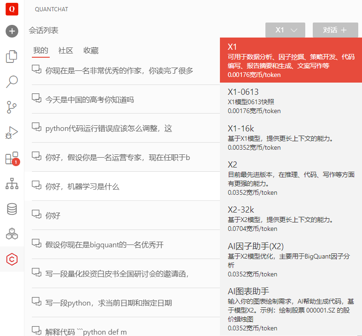Choose X2-32k from the model list
The height and width of the screenshot is (336, 362).
point(291,219)
